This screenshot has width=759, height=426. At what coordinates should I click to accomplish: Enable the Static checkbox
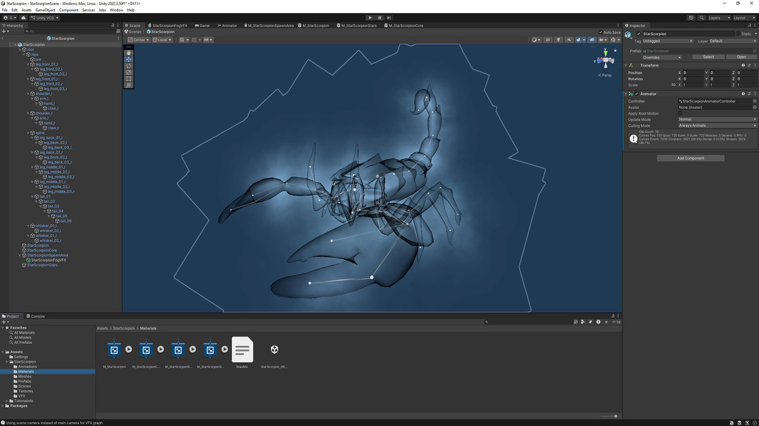[x=738, y=33]
